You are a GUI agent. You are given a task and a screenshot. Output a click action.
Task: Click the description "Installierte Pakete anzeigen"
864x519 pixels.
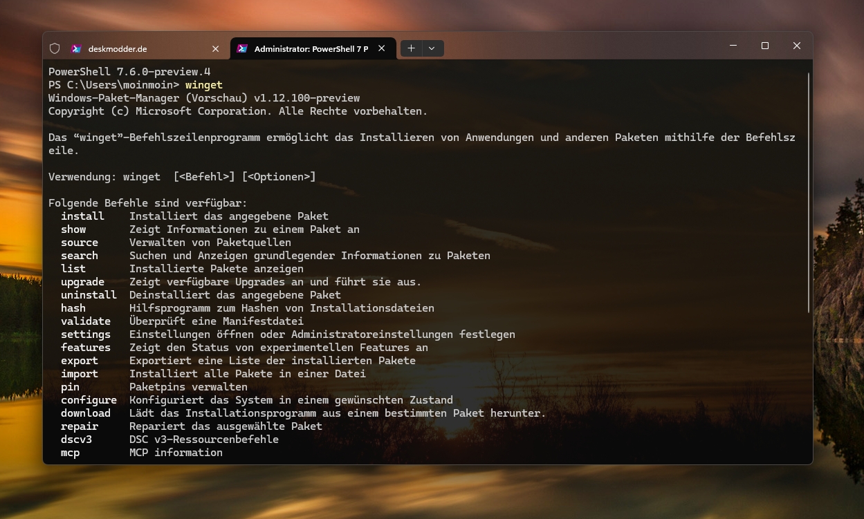pyautogui.click(x=217, y=269)
